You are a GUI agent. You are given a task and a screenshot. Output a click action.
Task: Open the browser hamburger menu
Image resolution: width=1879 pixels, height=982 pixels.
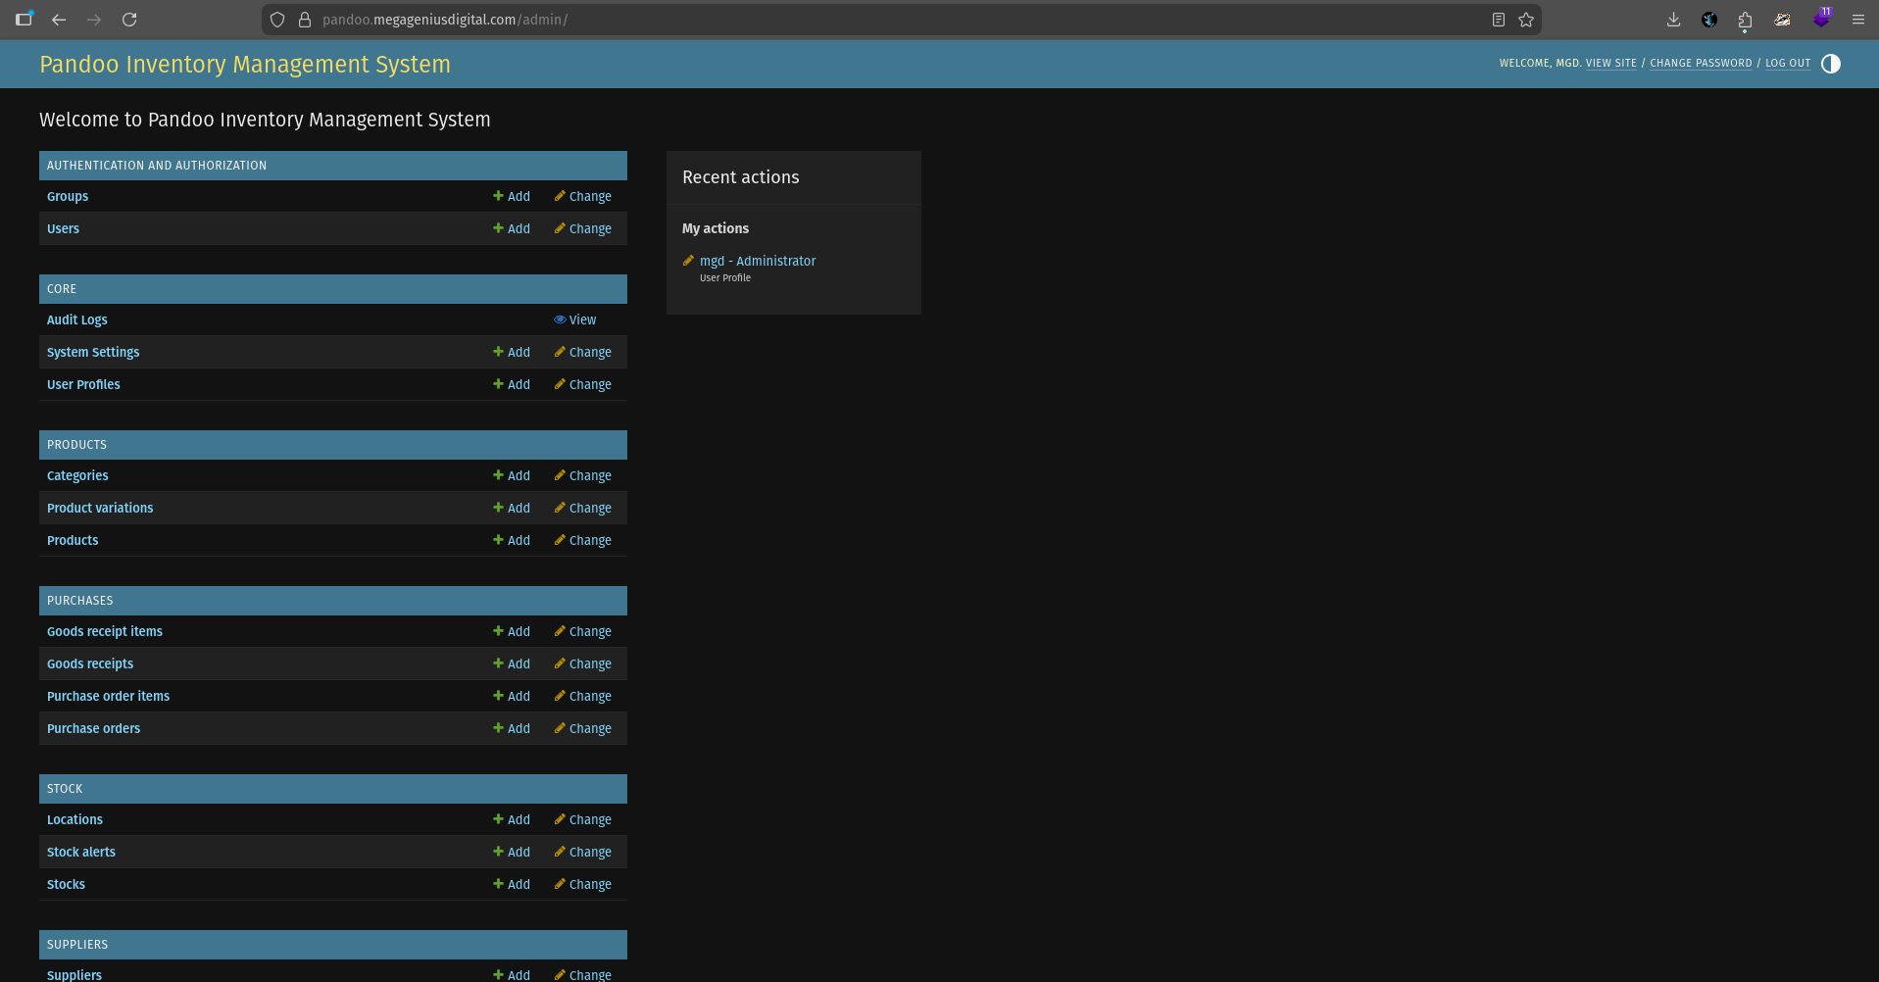[x=1857, y=20]
